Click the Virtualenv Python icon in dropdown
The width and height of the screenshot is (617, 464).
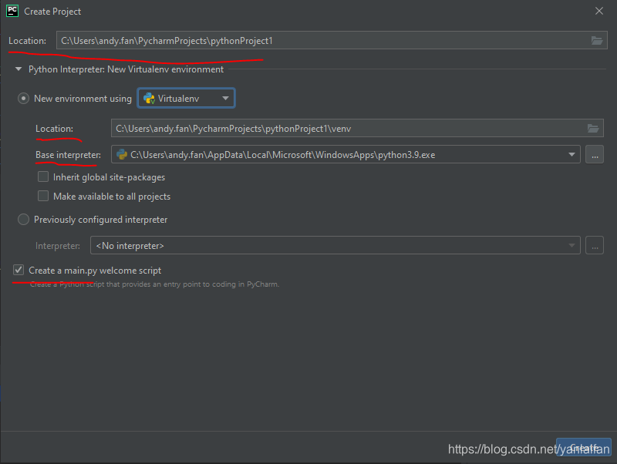click(149, 99)
